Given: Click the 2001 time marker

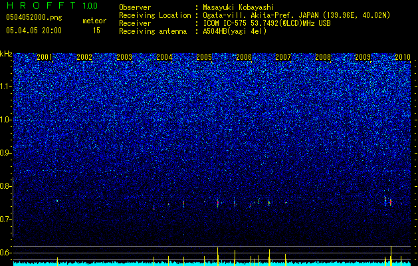Looking at the screenshot, I should click(45, 57).
